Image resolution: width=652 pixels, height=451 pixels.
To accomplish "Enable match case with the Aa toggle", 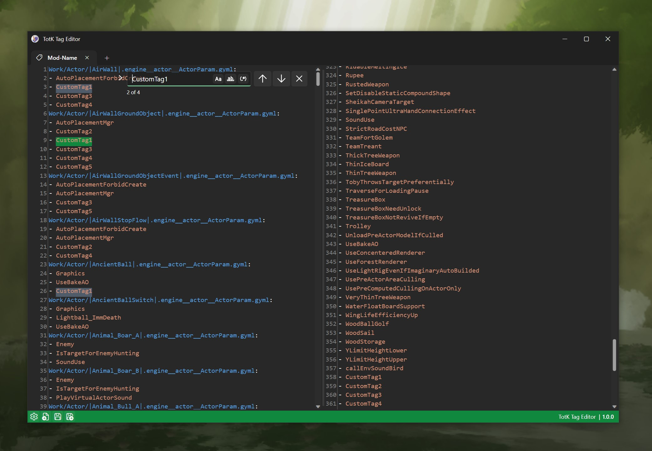I will (x=218, y=79).
